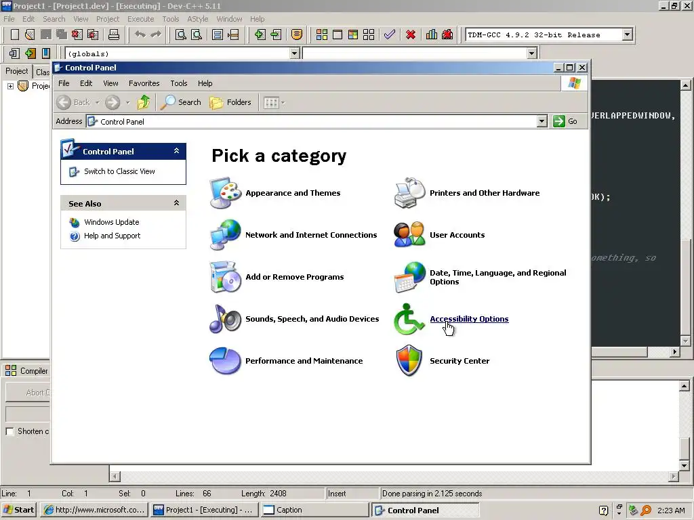
Task: Open View menu in Control Panel
Action: (110, 83)
